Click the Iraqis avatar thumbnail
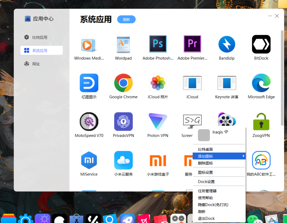The height and width of the screenshot is (223, 287). [x=204, y=135]
